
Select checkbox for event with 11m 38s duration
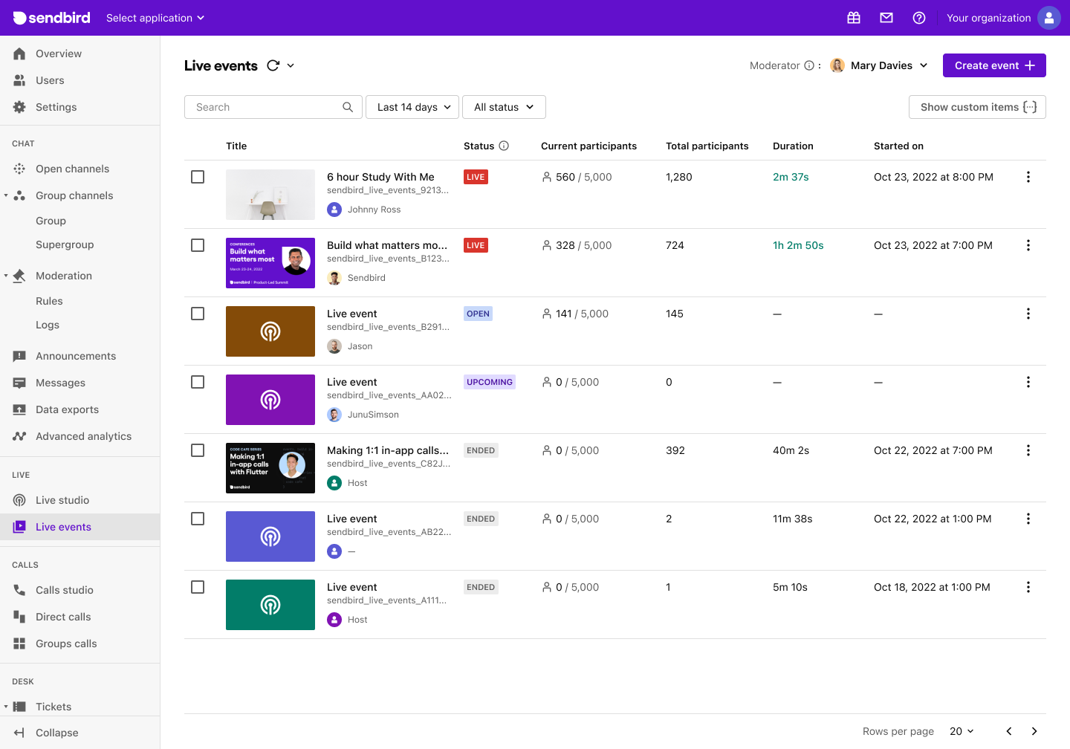[x=198, y=519]
